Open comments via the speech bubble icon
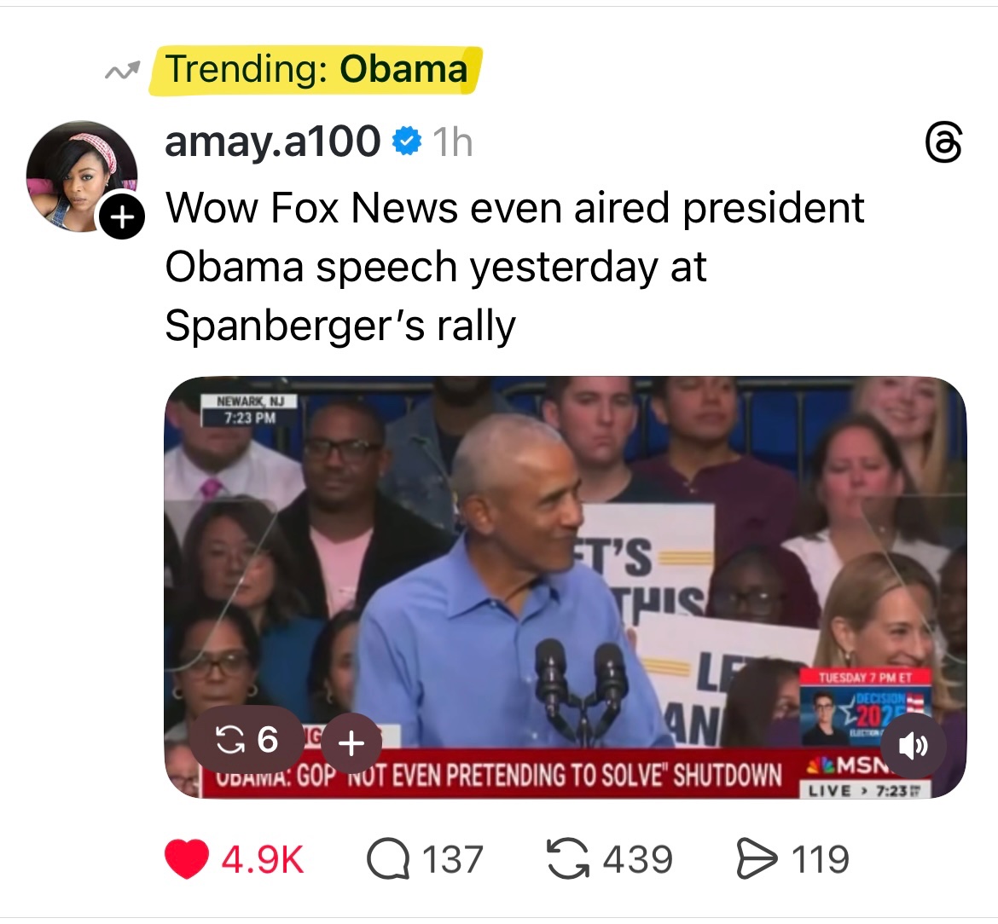 coord(389,858)
